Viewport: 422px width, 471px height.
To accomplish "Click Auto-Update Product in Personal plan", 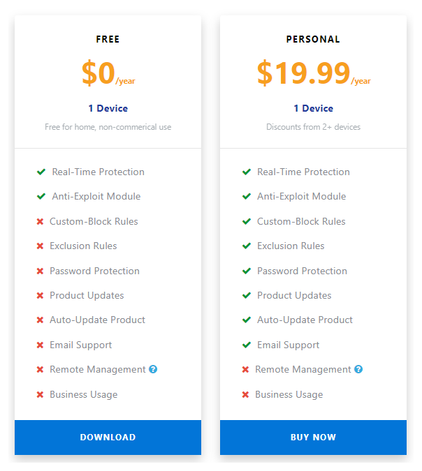I will [x=305, y=320].
